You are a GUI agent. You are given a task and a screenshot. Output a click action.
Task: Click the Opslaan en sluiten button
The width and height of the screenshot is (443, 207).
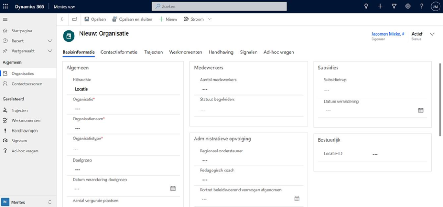pyautogui.click(x=133, y=19)
